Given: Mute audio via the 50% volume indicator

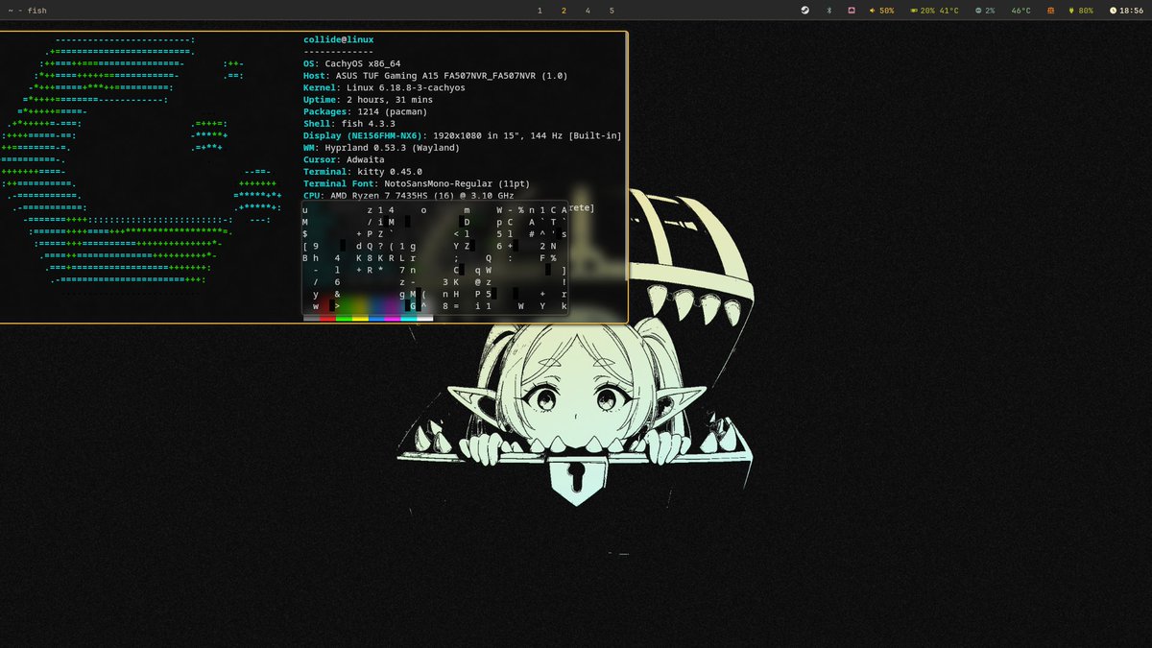Looking at the screenshot, I should tap(881, 10).
